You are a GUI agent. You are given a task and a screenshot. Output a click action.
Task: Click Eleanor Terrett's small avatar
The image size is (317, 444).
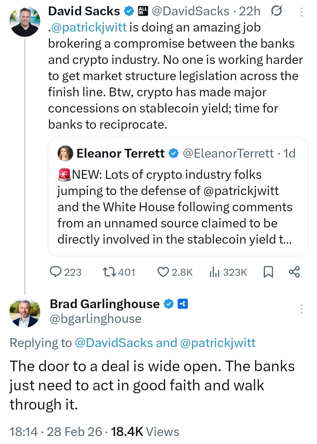(x=65, y=153)
